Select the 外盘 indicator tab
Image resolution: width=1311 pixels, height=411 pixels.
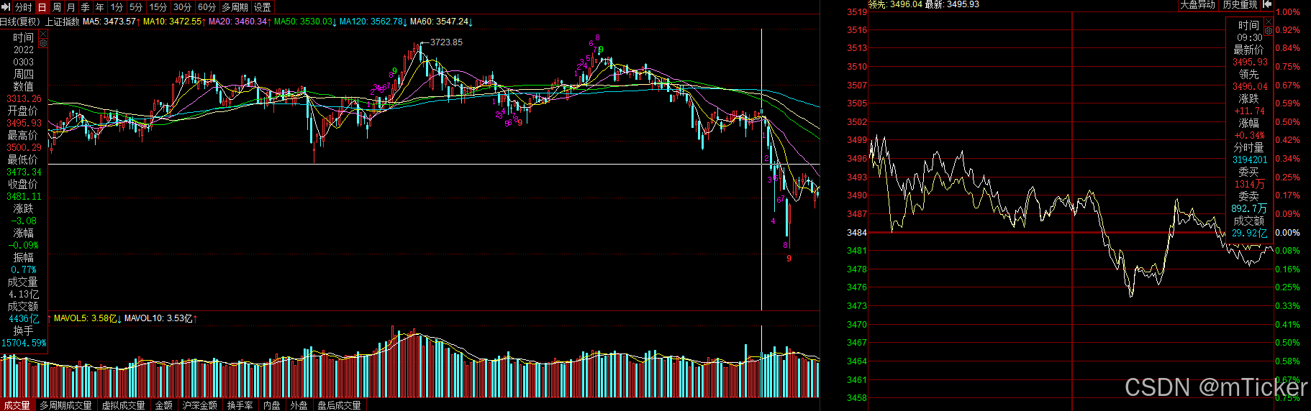(x=299, y=405)
